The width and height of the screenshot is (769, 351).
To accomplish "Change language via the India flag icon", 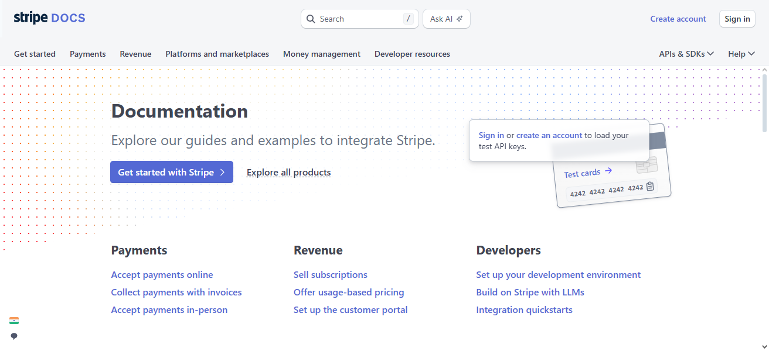I will (13, 320).
